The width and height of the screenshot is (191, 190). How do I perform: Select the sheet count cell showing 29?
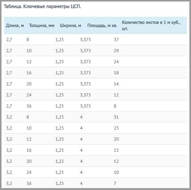116,51
